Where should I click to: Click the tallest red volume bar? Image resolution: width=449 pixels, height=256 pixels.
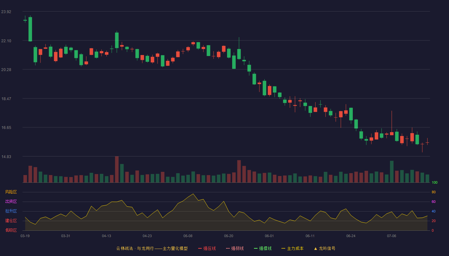click(x=117, y=169)
